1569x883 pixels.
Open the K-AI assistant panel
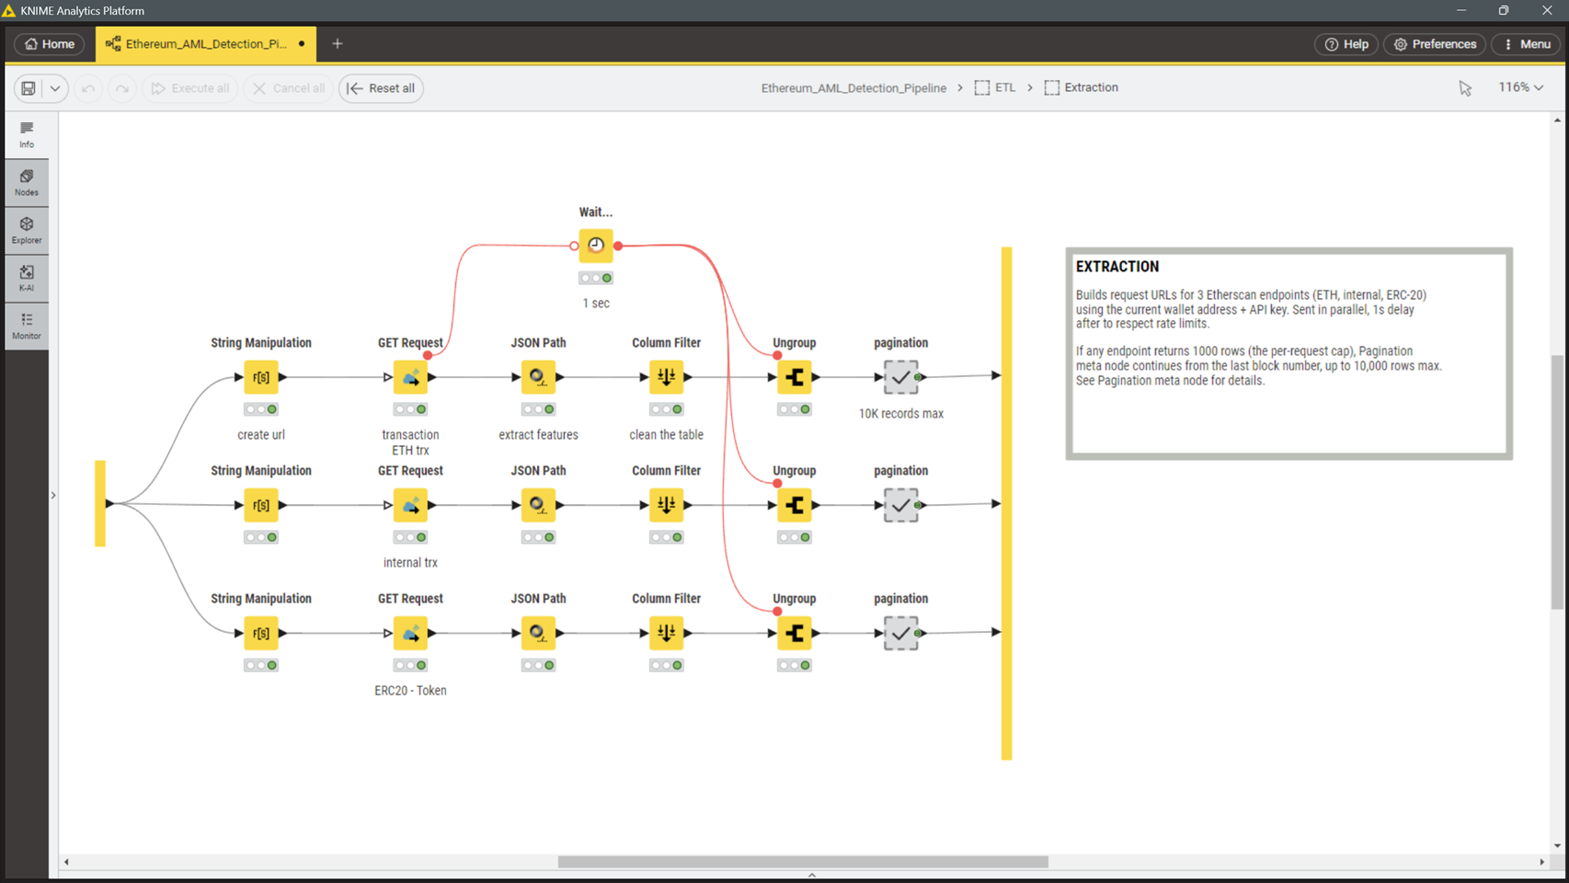click(x=27, y=278)
